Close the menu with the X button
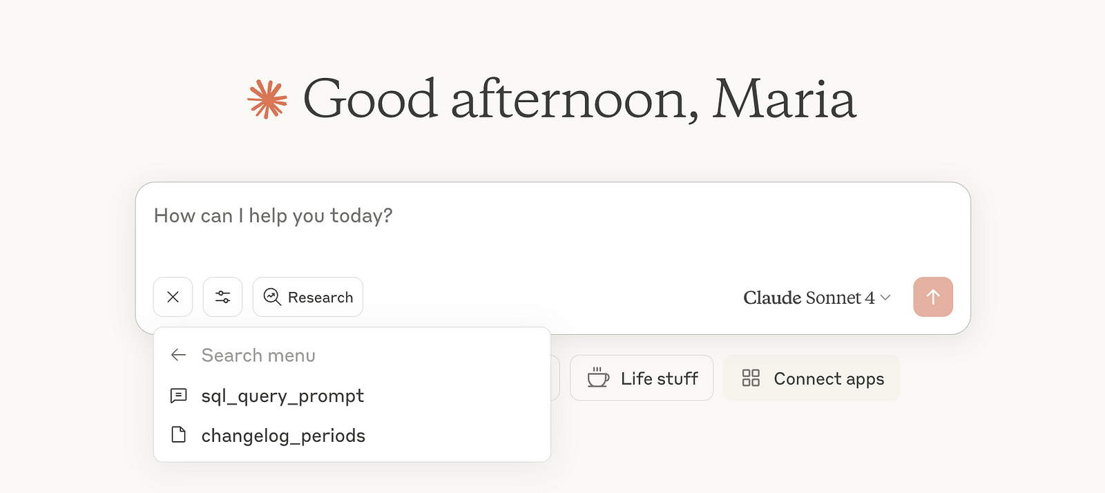The image size is (1105, 493). point(173,297)
